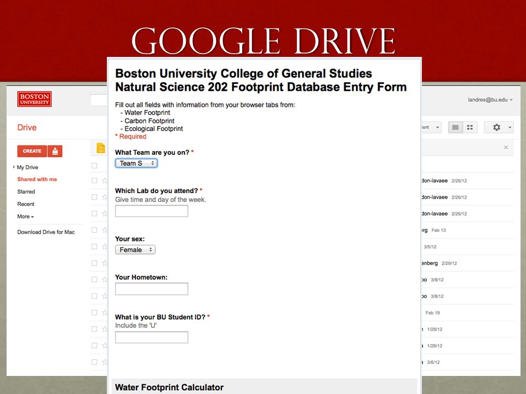Click the 3/6/12 date text

433,362
